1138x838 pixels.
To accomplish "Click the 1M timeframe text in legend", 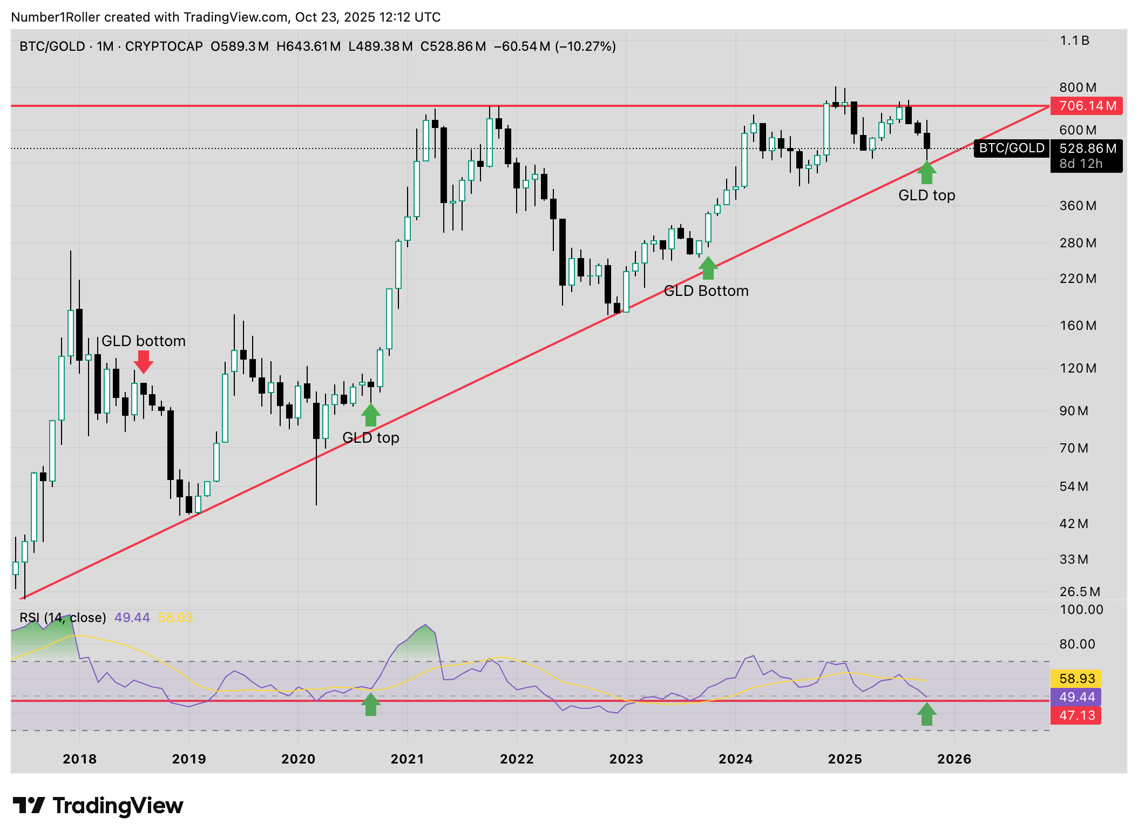I will click(x=105, y=46).
